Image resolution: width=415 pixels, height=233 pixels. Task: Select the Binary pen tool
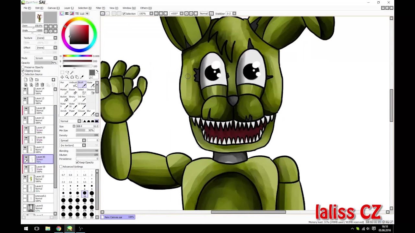pyautogui.click(x=73, y=98)
